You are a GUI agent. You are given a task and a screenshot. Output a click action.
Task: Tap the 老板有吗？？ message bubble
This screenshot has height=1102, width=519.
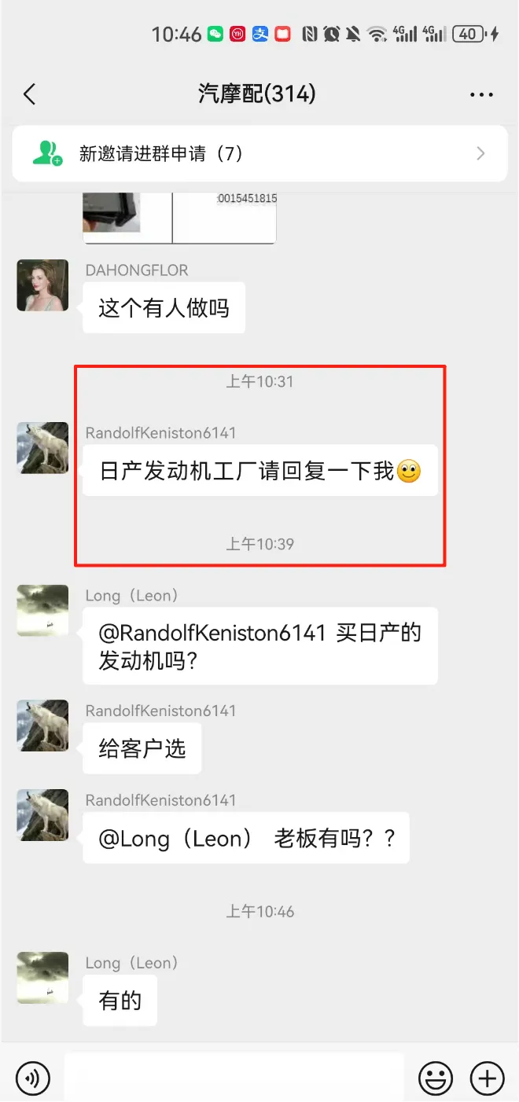coord(246,838)
